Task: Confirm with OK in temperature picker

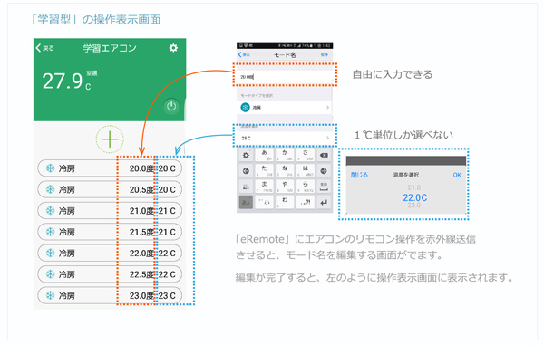Action: click(x=457, y=175)
